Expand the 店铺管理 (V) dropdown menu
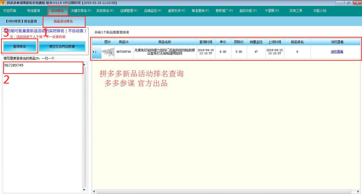362x194 pixels. [x=129, y=11]
